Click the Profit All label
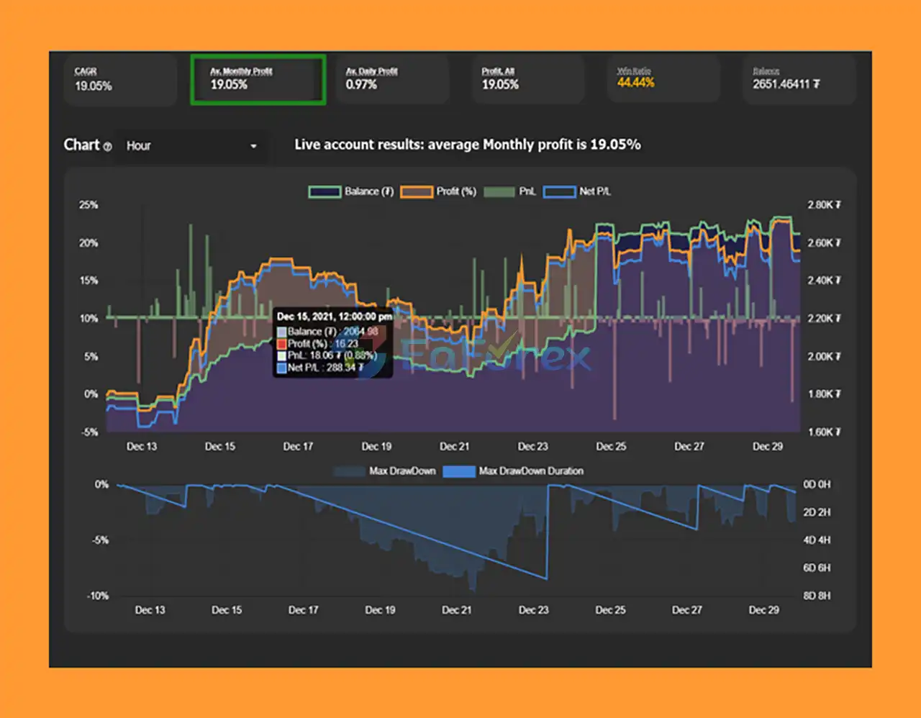 (498, 71)
